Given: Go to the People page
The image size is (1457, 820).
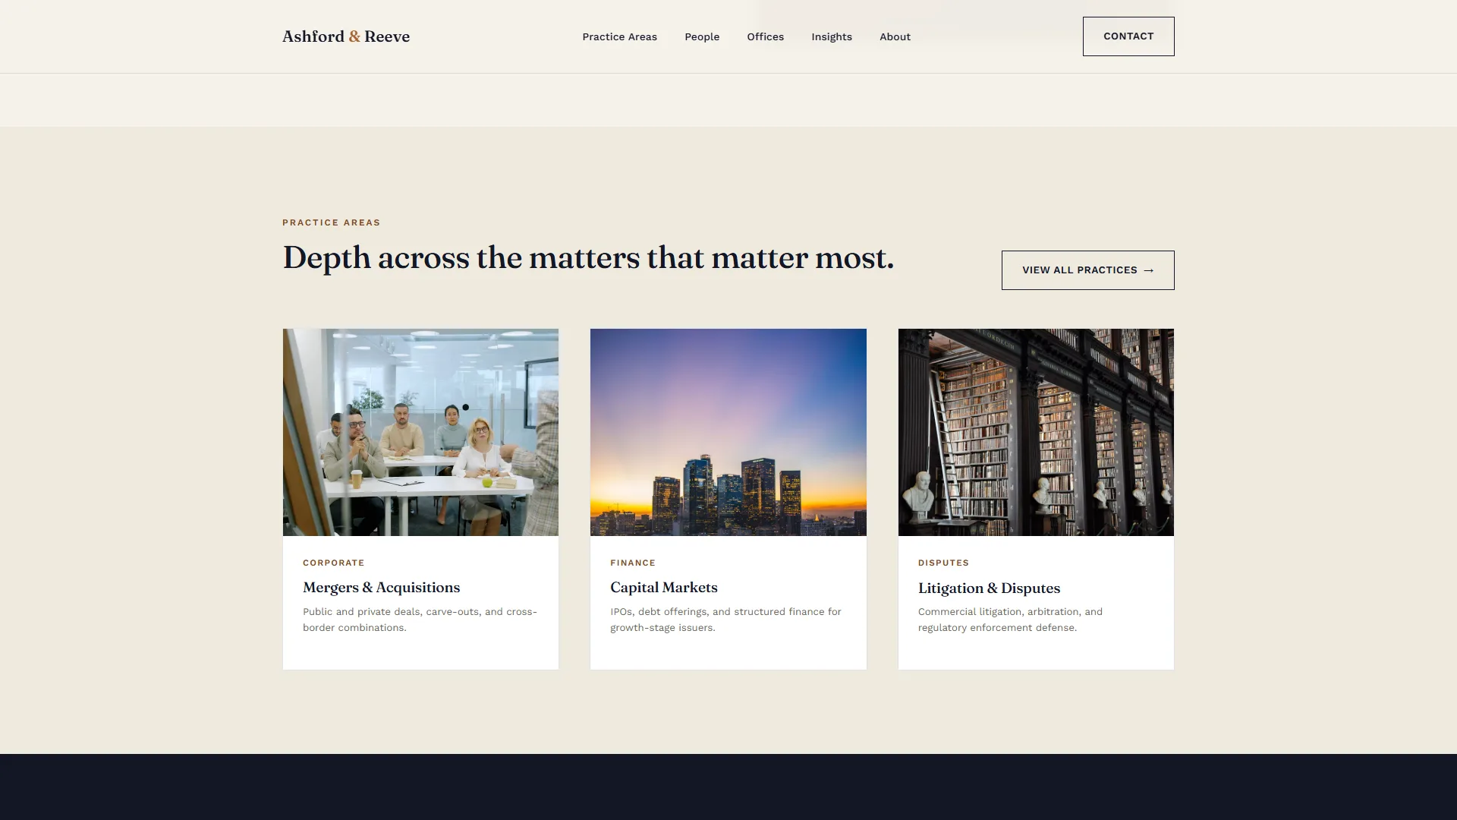Looking at the screenshot, I should click(702, 36).
